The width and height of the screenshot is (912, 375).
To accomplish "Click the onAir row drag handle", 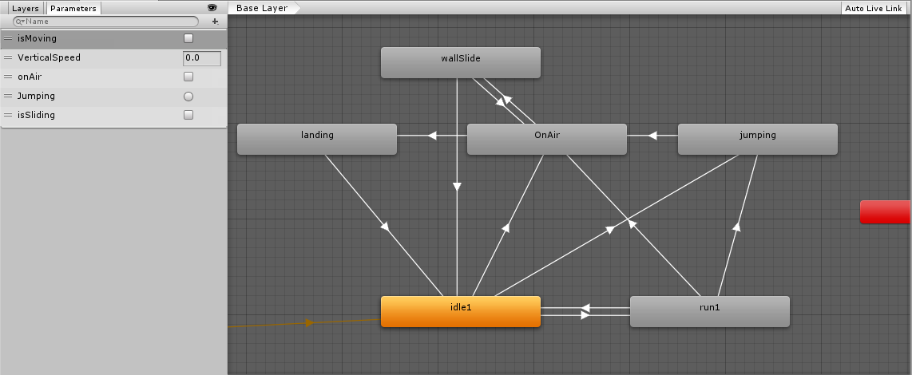I will 7,77.
